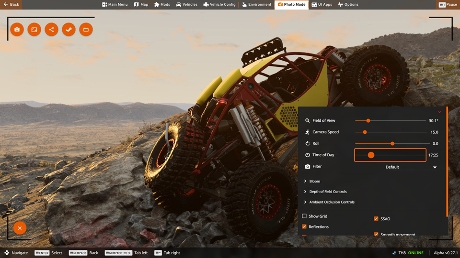Click the Roll rotation icon
Screen dimensions: 460x258
pos(307,143)
